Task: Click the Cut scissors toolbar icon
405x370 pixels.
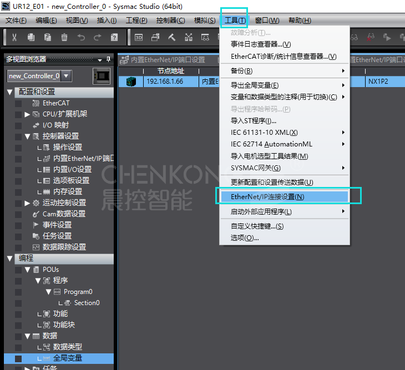Action: (14, 38)
